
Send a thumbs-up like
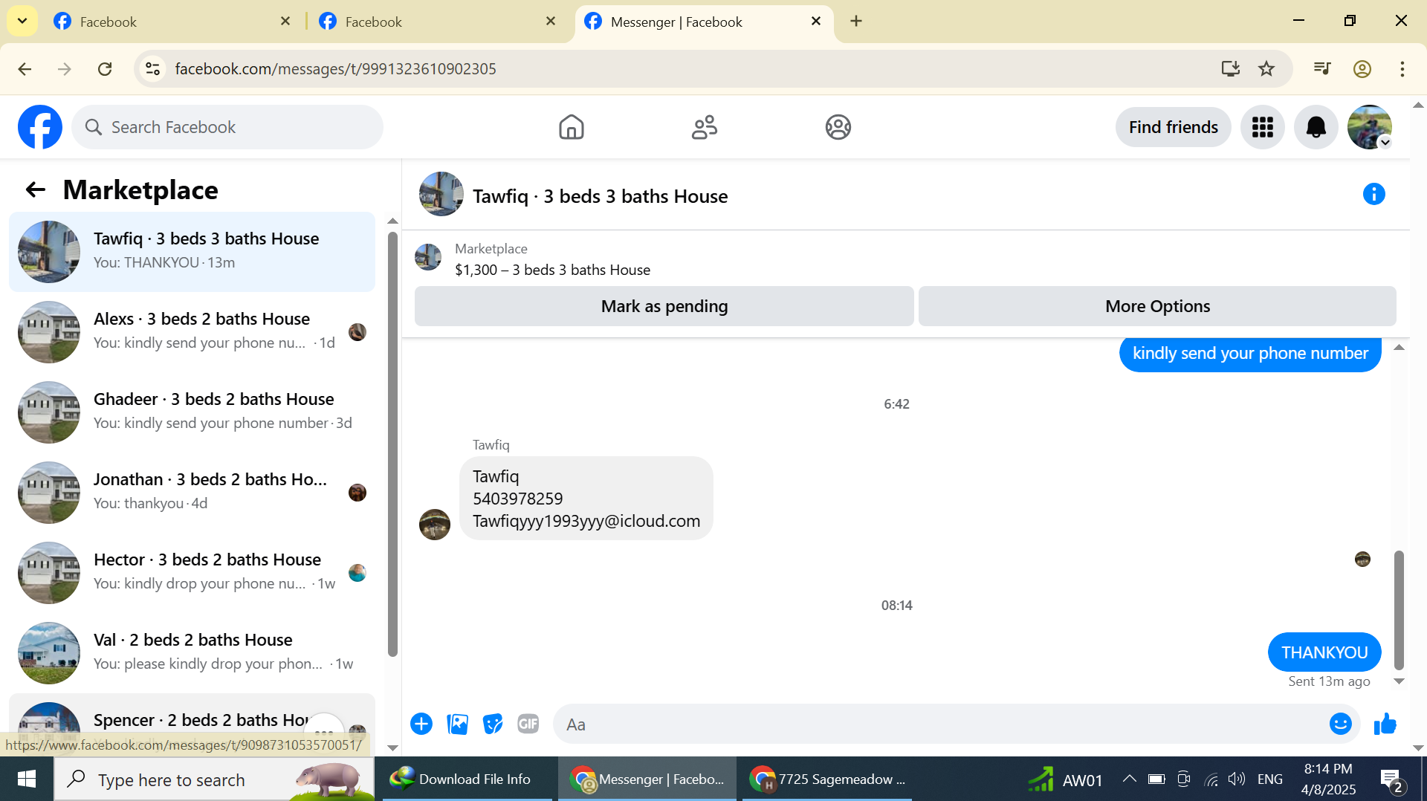click(1385, 724)
